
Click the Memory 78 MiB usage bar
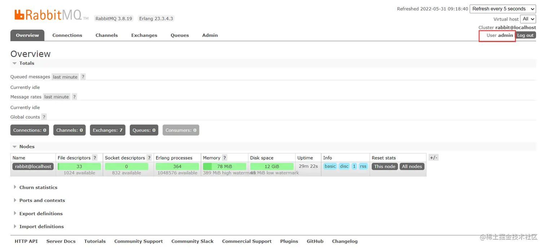[x=225, y=166]
